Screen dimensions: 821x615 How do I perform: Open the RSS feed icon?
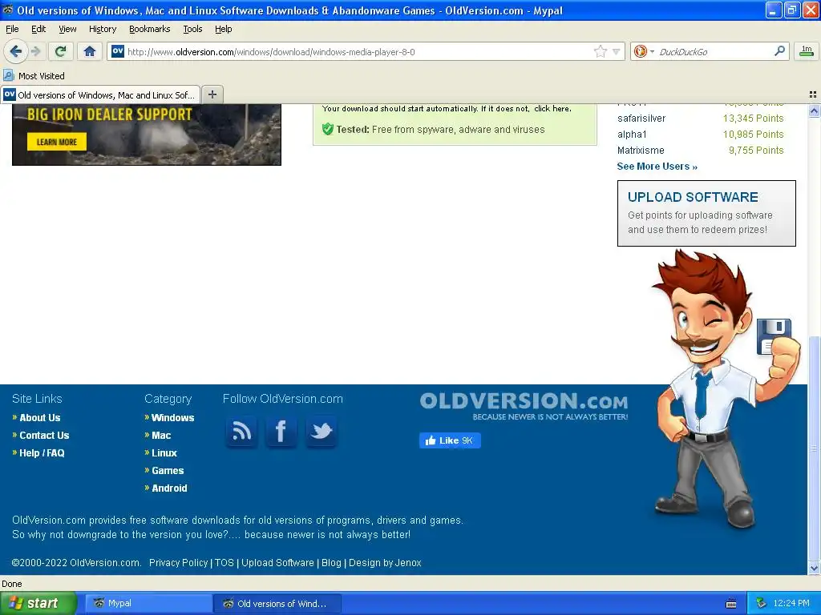(x=241, y=432)
